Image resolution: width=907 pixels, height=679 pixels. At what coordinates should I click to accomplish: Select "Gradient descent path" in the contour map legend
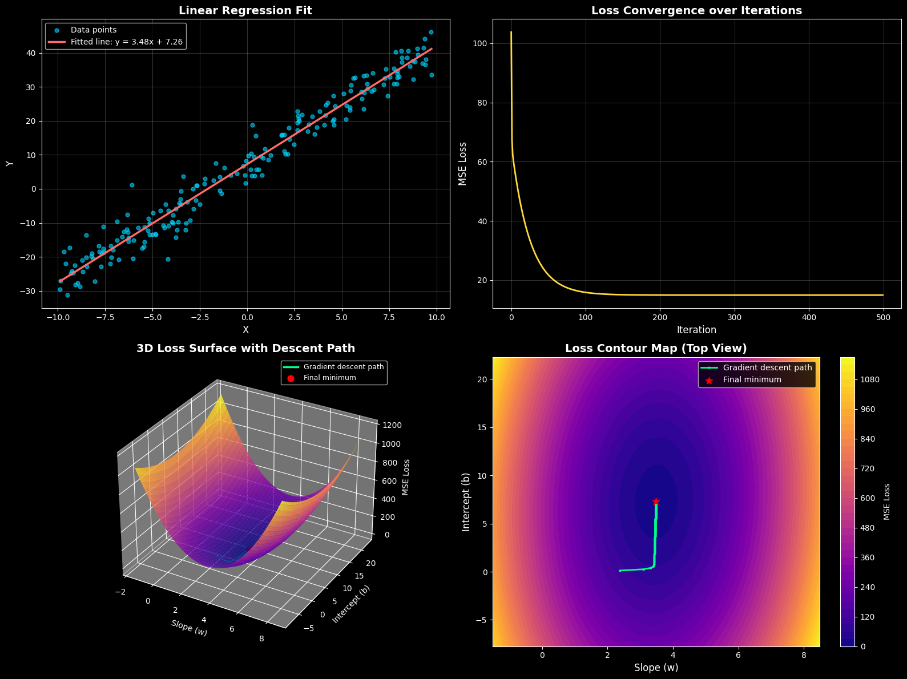point(768,368)
